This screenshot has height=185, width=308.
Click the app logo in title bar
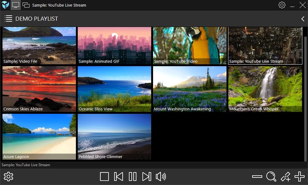5,5
